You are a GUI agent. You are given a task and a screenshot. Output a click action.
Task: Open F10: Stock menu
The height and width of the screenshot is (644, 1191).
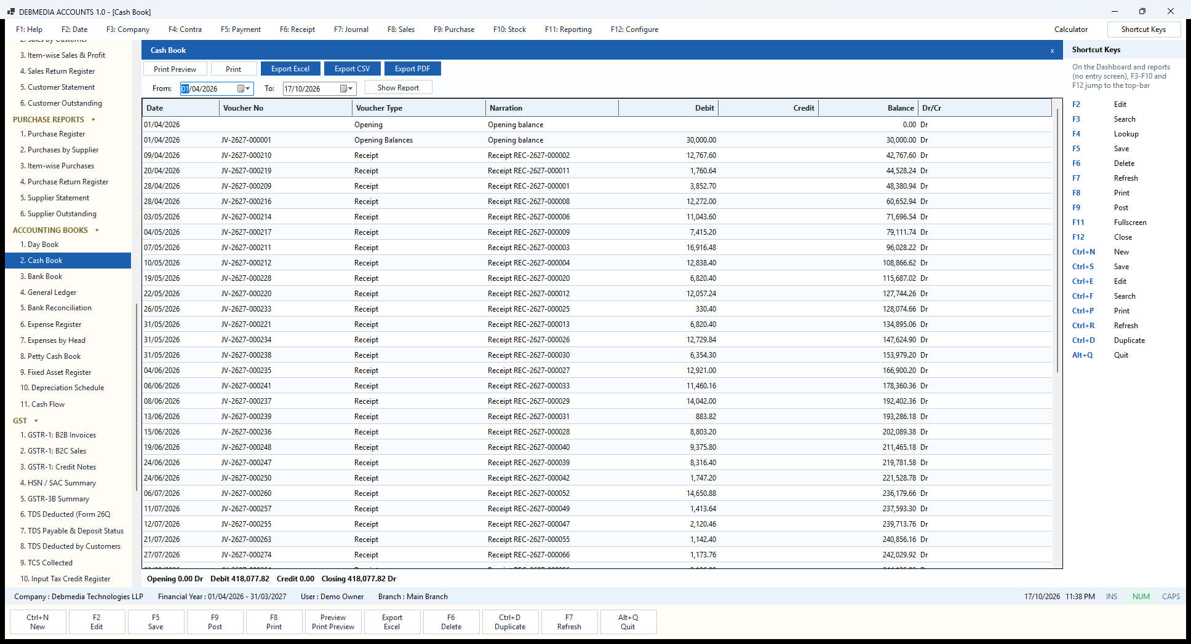[509, 29]
